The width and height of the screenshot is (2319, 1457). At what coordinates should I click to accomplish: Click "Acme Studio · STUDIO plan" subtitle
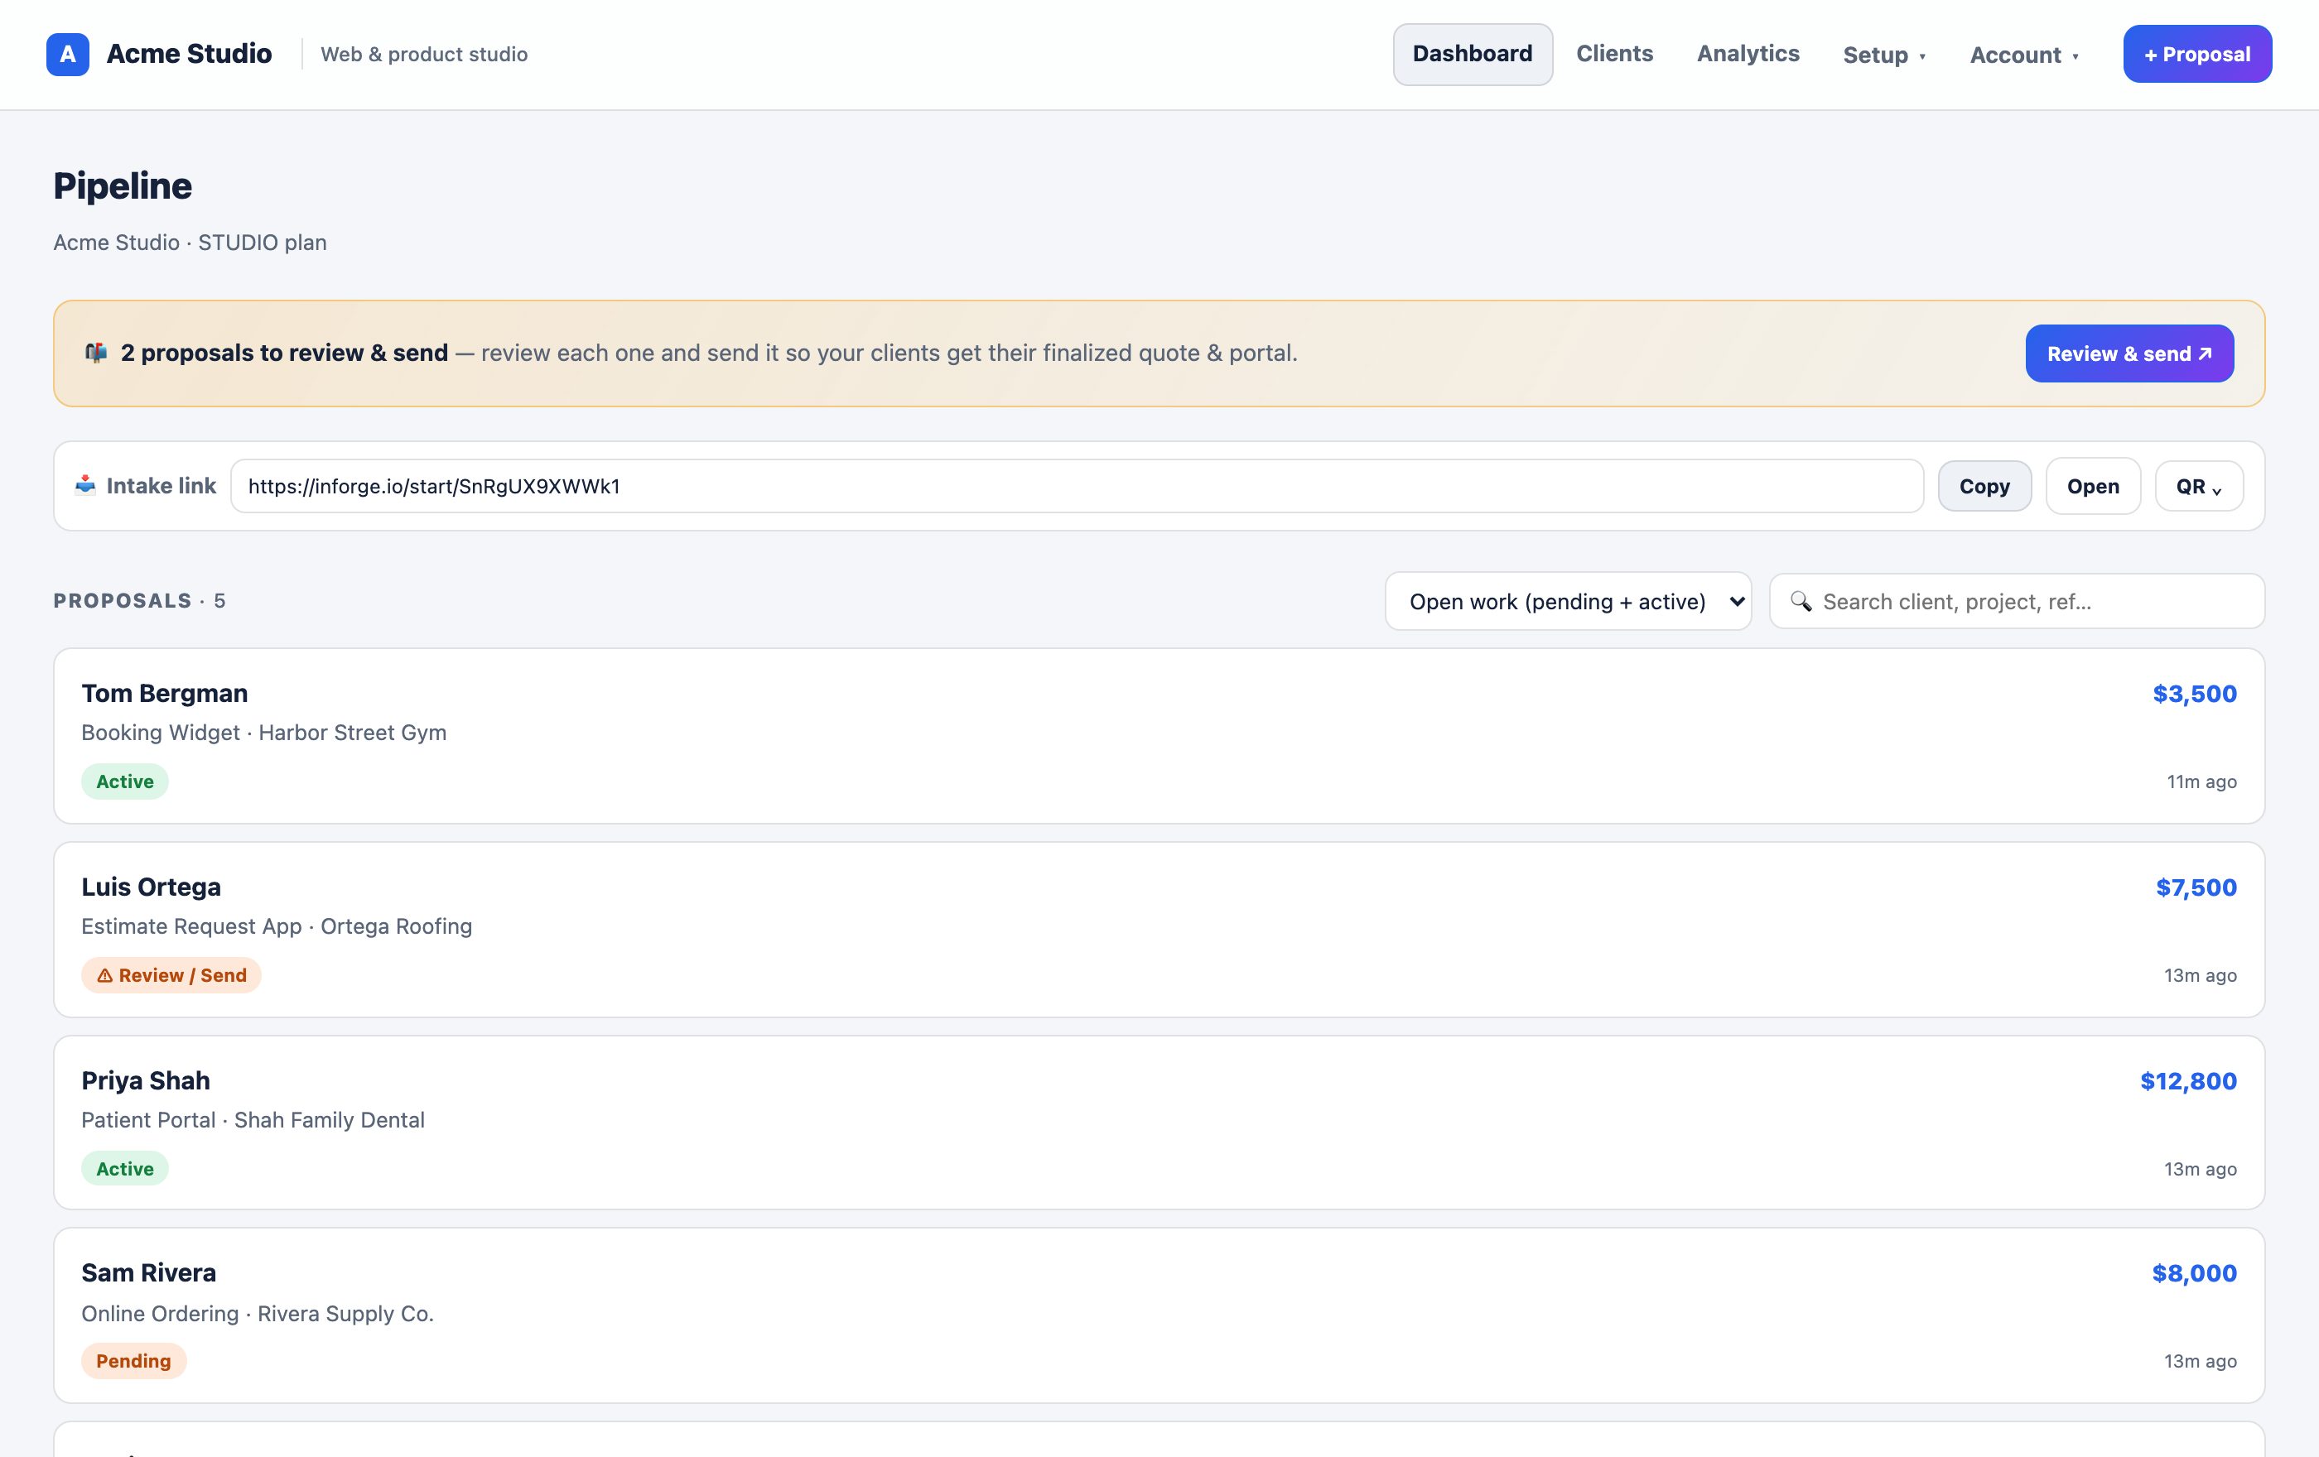click(x=190, y=243)
